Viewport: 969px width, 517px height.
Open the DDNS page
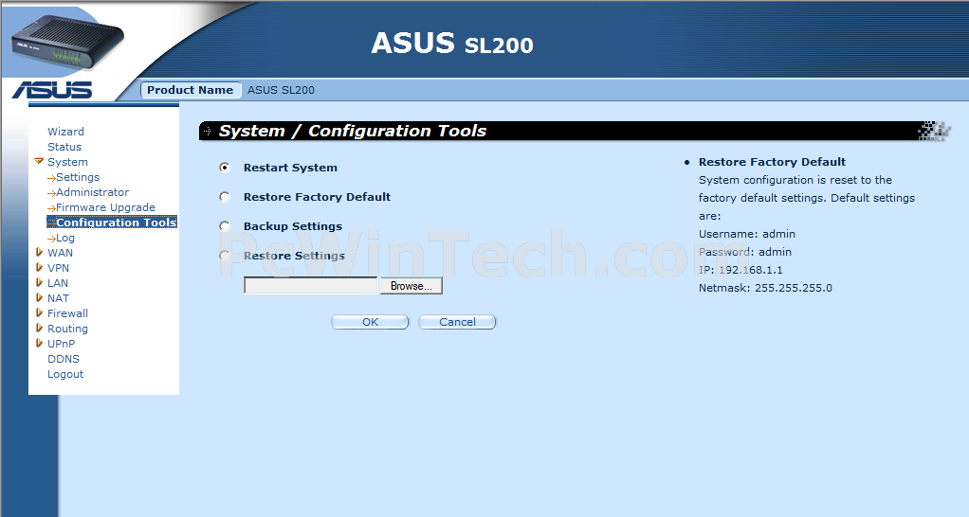(x=63, y=359)
